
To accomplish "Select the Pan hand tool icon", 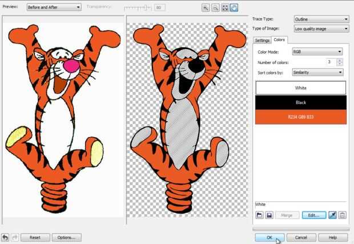I will tap(234, 8).
